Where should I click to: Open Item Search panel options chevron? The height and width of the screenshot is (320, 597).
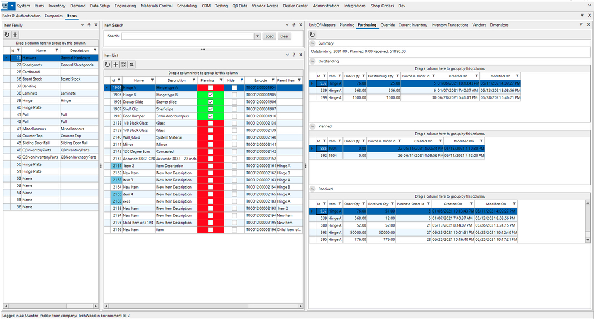pyautogui.click(x=287, y=24)
